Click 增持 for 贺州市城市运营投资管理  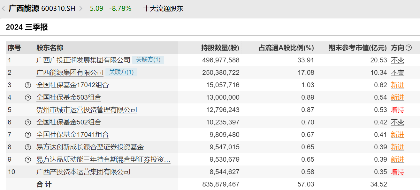coord(398,110)
